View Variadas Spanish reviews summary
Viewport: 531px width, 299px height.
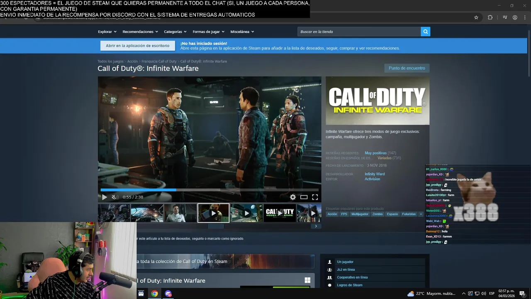click(384, 158)
